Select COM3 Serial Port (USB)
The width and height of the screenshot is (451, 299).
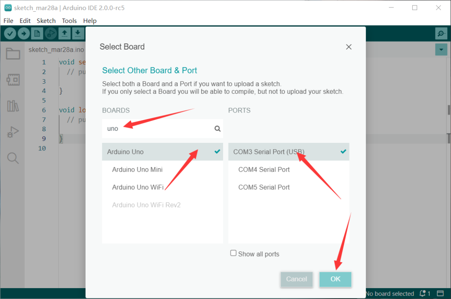(x=289, y=152)
